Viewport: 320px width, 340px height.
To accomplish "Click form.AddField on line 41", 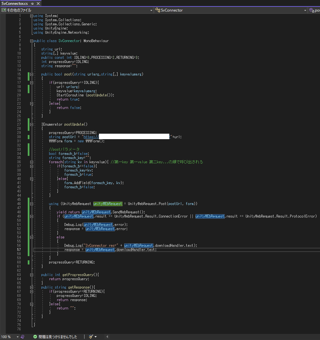I will tap(77, 183).
